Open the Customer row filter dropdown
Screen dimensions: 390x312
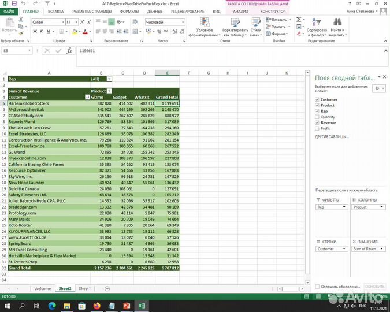(x=87, y=97)
